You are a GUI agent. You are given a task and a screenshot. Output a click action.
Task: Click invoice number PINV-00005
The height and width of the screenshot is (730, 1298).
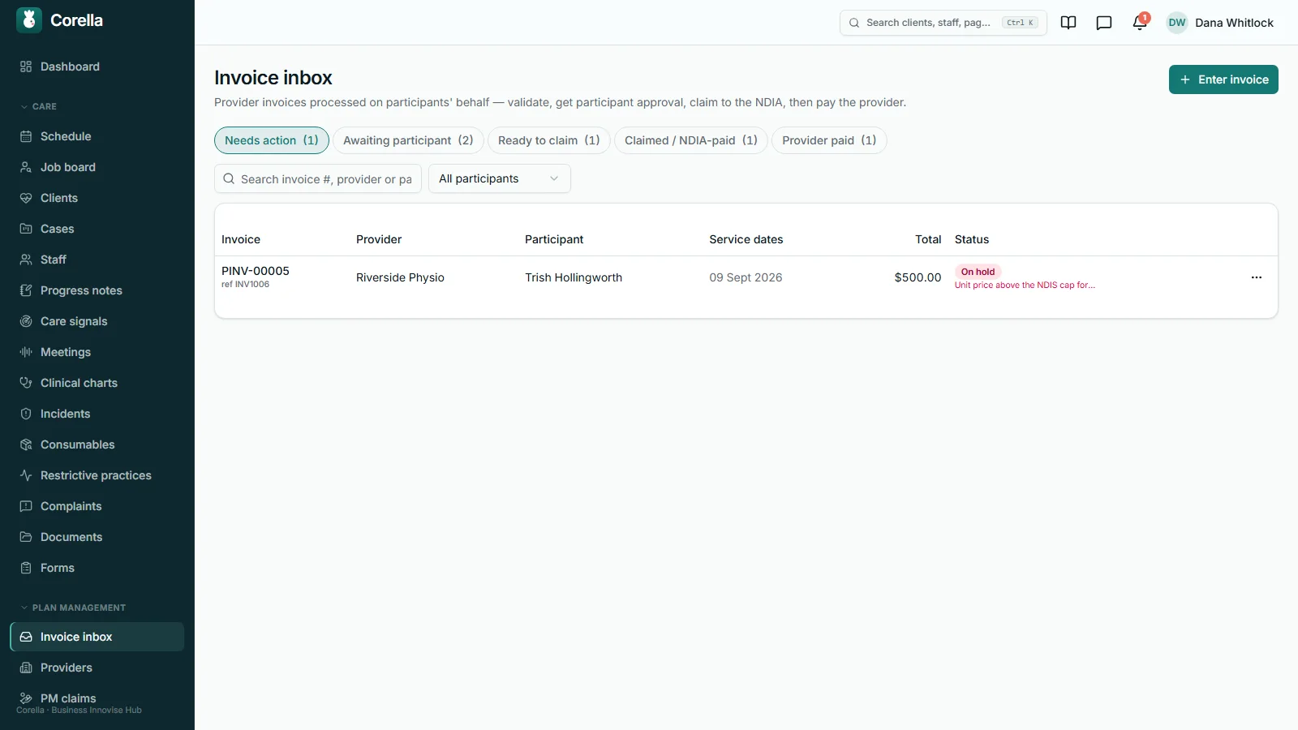[x=256, y=271]
